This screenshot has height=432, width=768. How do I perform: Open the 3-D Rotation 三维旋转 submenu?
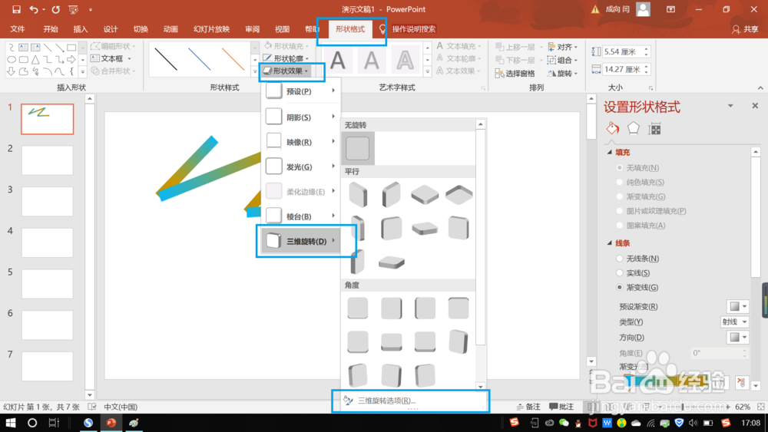(301, 241)
